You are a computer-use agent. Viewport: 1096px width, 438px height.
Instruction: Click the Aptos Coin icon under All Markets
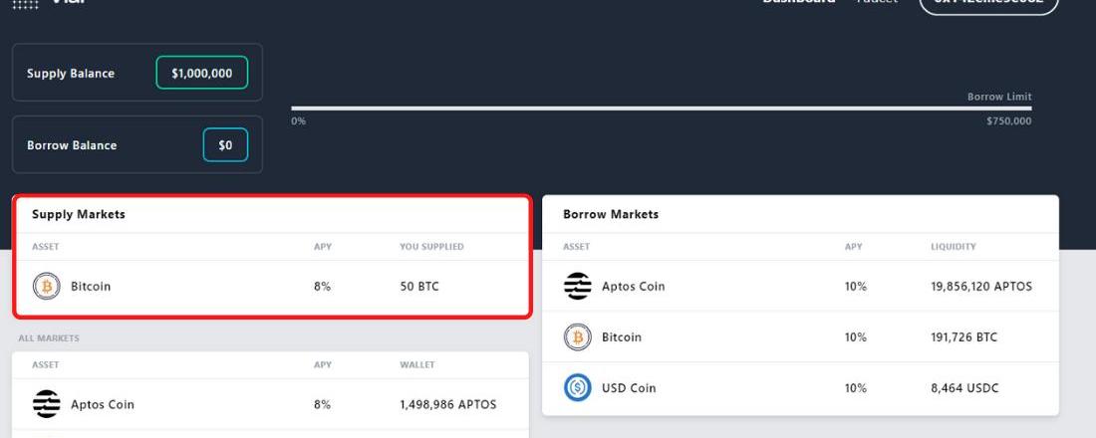(x=46, y=404)
